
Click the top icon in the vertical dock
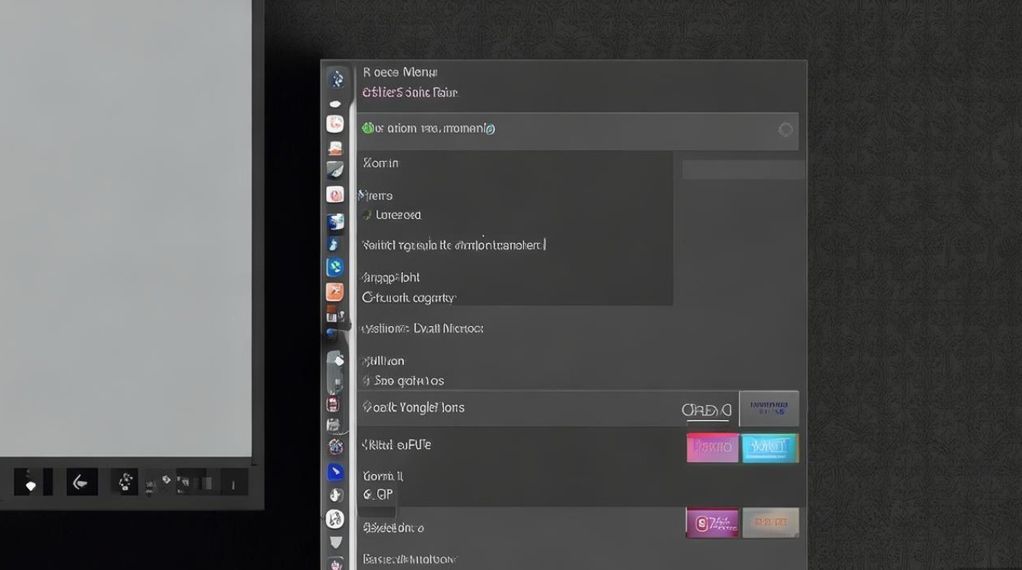(x=336, y=78)
